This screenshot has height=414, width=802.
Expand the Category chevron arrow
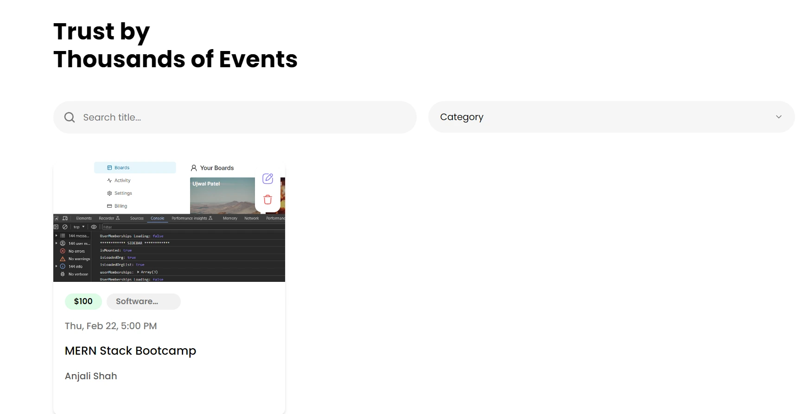pyautogui.click(x=779, y=117)
